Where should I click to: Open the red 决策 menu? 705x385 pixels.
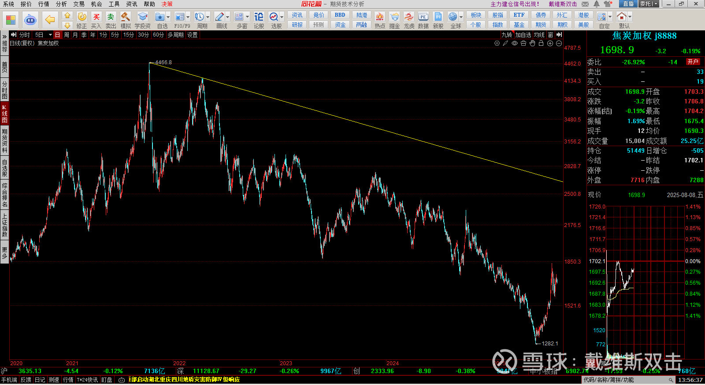pyautogui.click(x=167, y=4)
